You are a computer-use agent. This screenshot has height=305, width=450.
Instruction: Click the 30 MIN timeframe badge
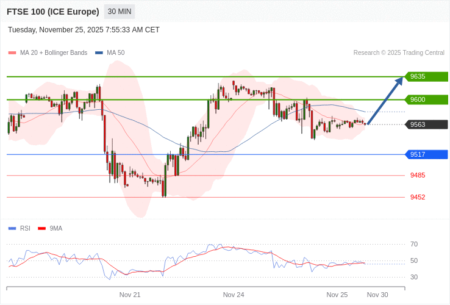click(x=120, y=12)
